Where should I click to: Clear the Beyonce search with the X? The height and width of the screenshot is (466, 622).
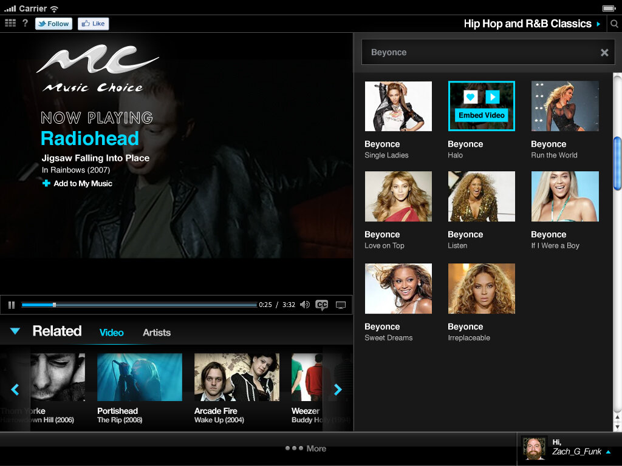coord(604,52)
